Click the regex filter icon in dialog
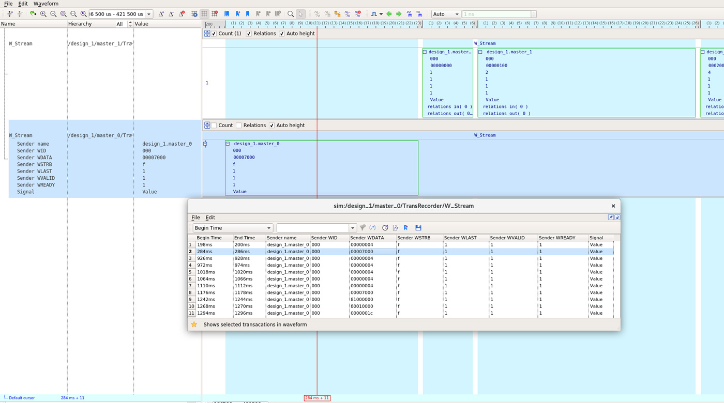This screenshot has width=724, height=403. [372, 228]
